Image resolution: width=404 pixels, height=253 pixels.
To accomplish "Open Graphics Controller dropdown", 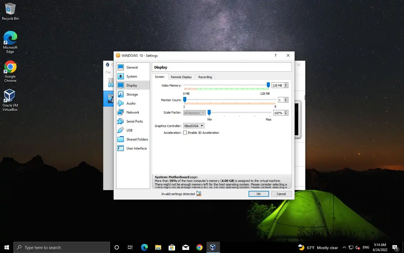I will [x=194, y=126].
